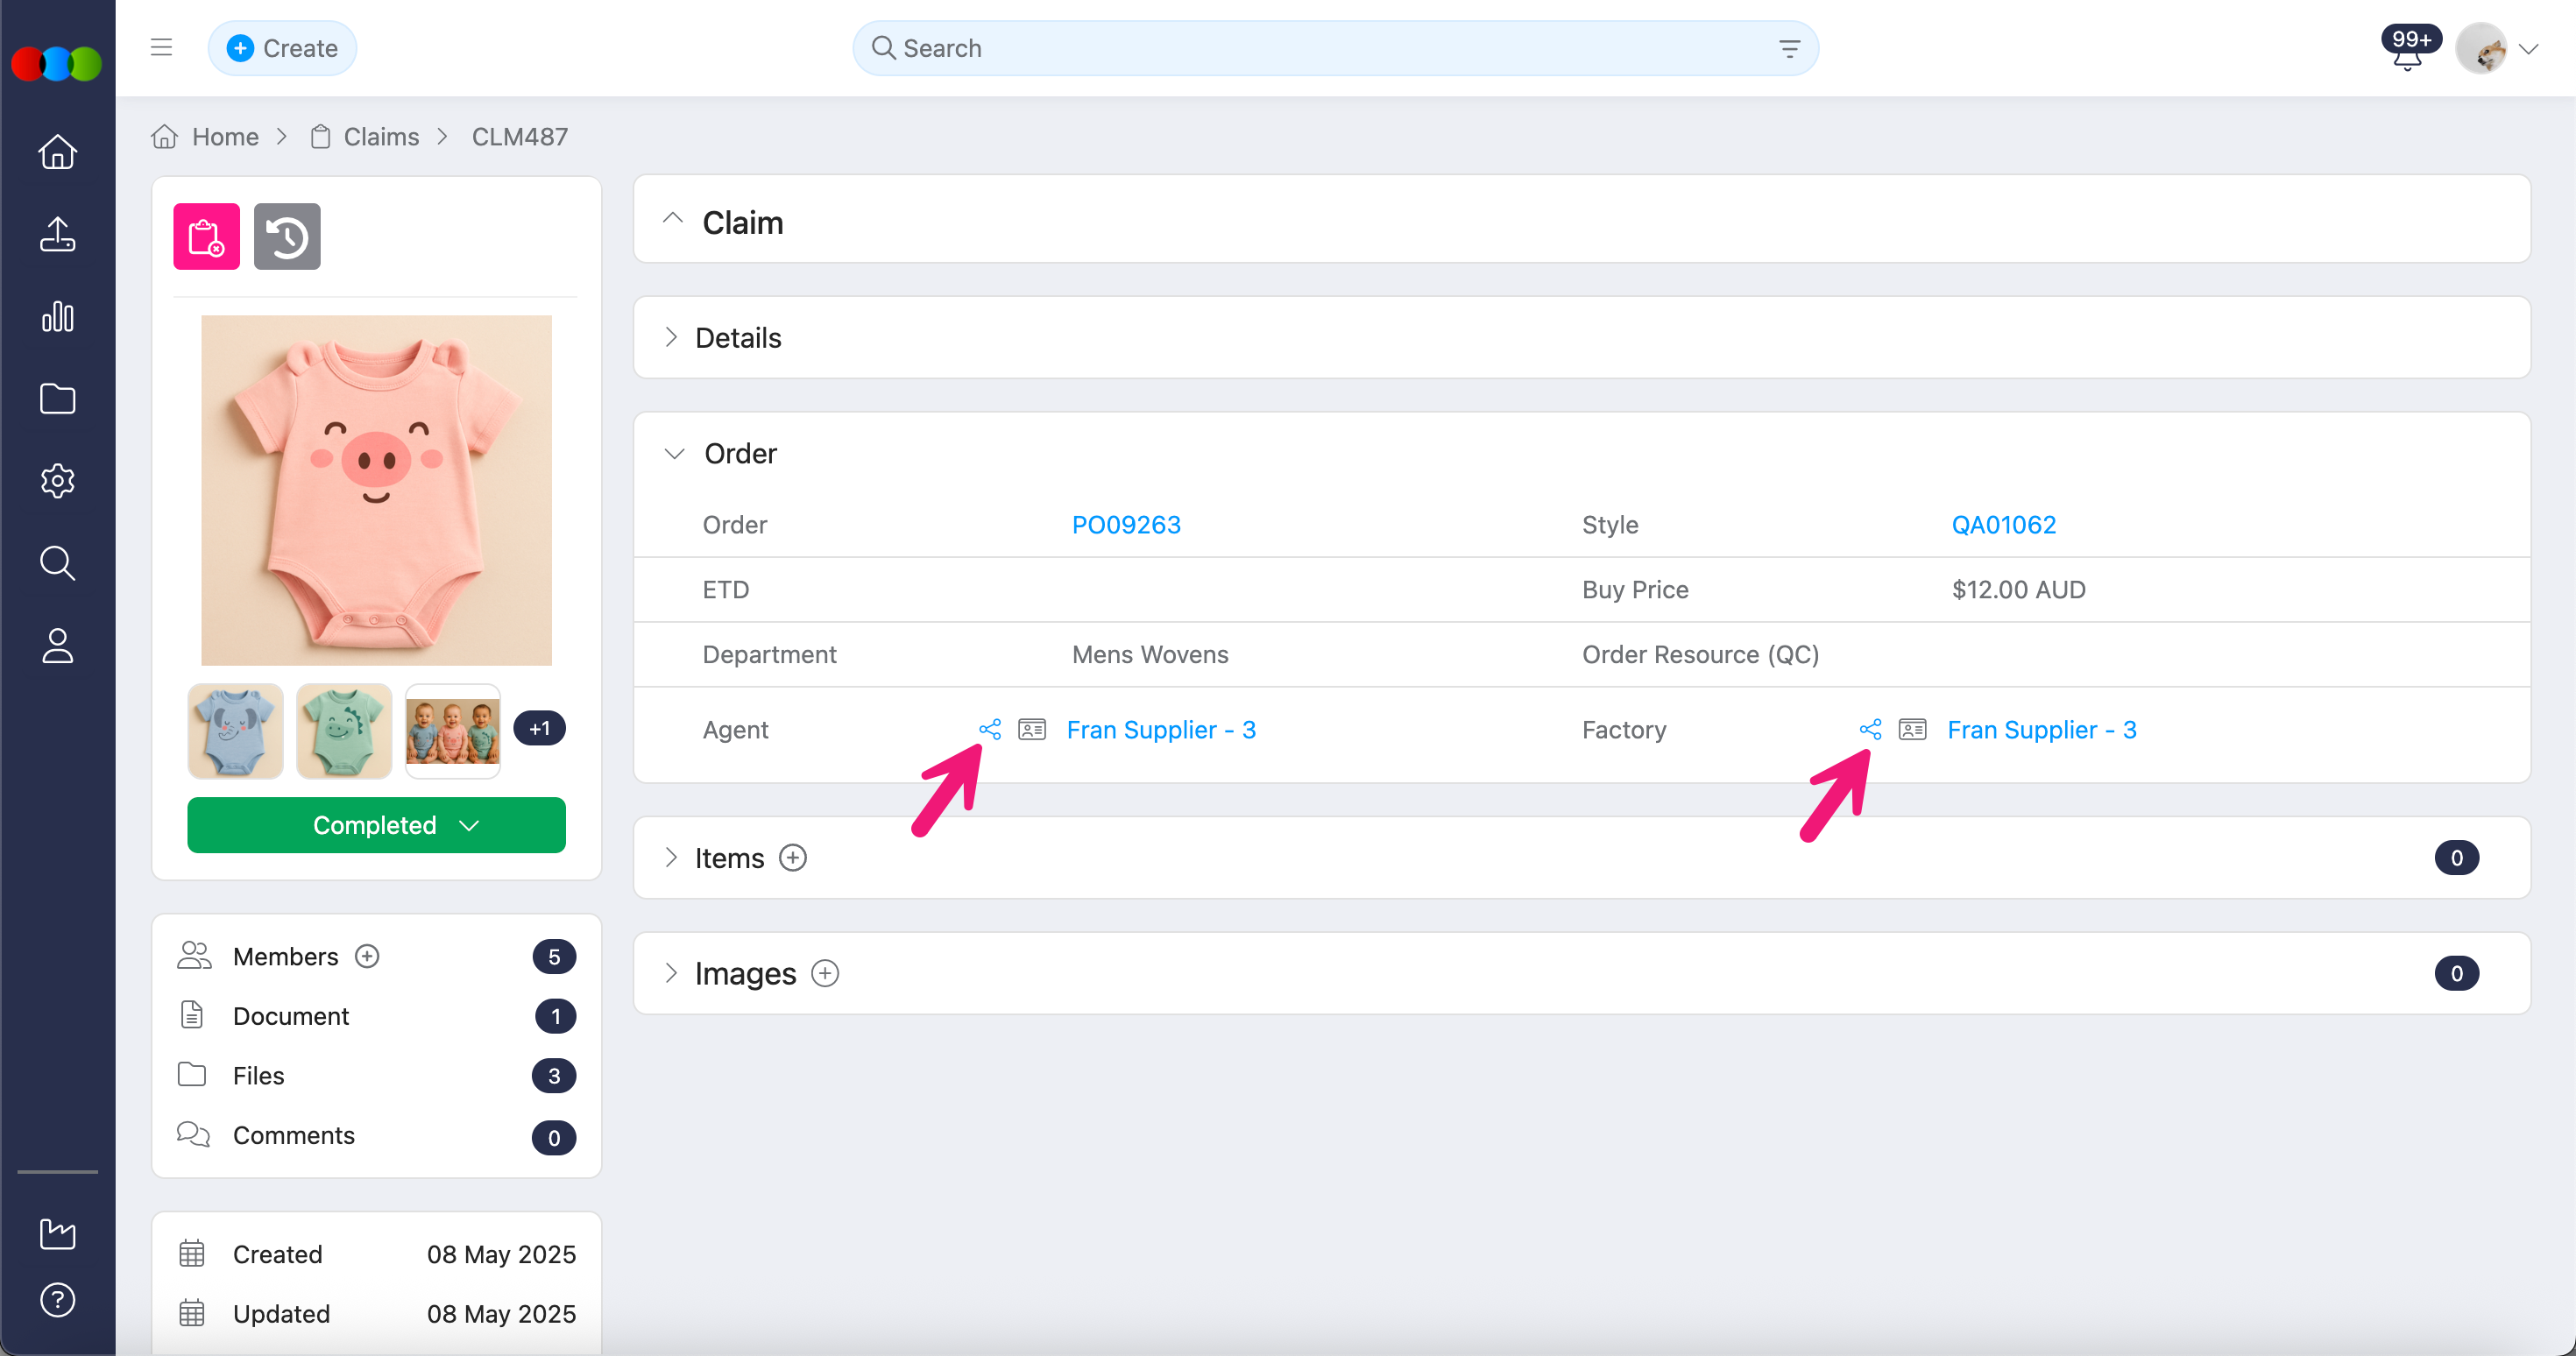Viewport: 2576px width, 1356px height.
Task: Go to Claims breadcrumb
Action: pyautogui.click(x=380, y=137)
